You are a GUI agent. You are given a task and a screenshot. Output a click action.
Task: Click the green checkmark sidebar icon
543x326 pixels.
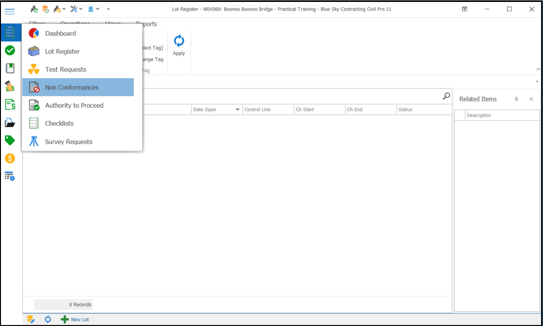[10, 50]
